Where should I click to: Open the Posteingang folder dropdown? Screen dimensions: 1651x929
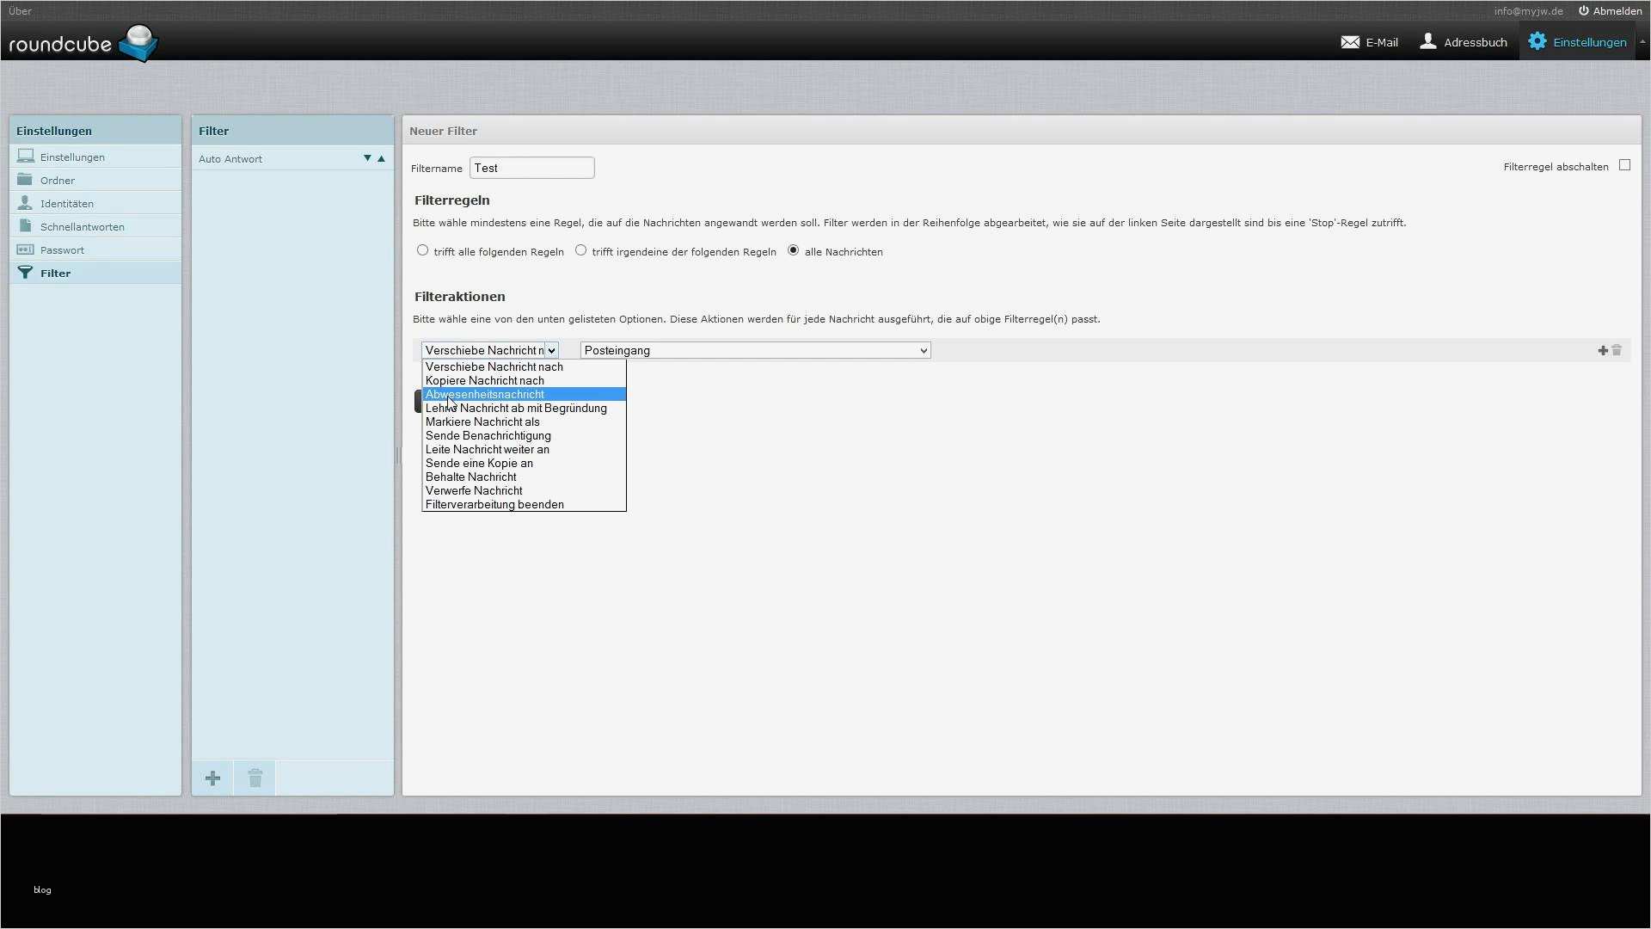click(755, 350)
